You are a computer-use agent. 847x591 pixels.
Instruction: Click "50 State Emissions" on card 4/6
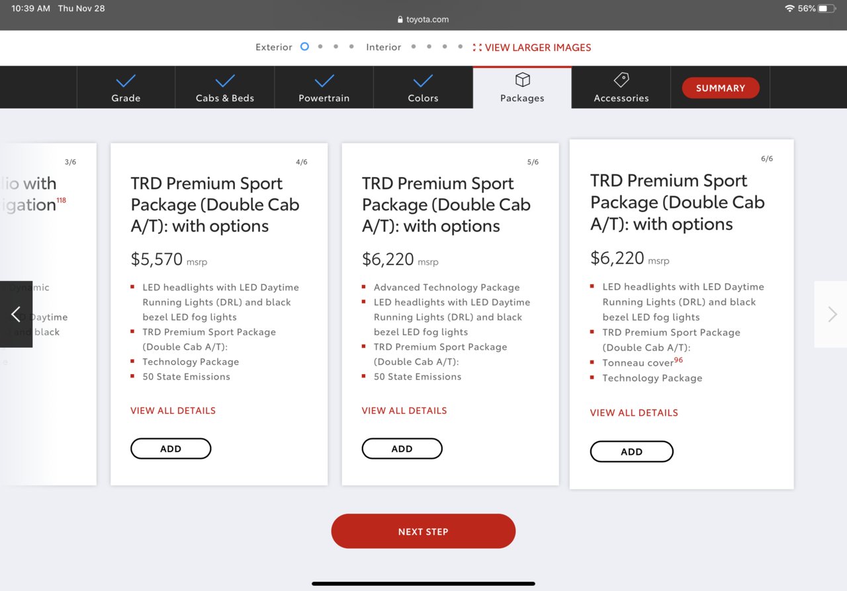pos(187,377)
